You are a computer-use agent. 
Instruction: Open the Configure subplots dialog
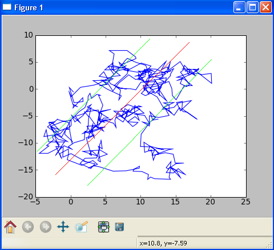pos(104,227)
